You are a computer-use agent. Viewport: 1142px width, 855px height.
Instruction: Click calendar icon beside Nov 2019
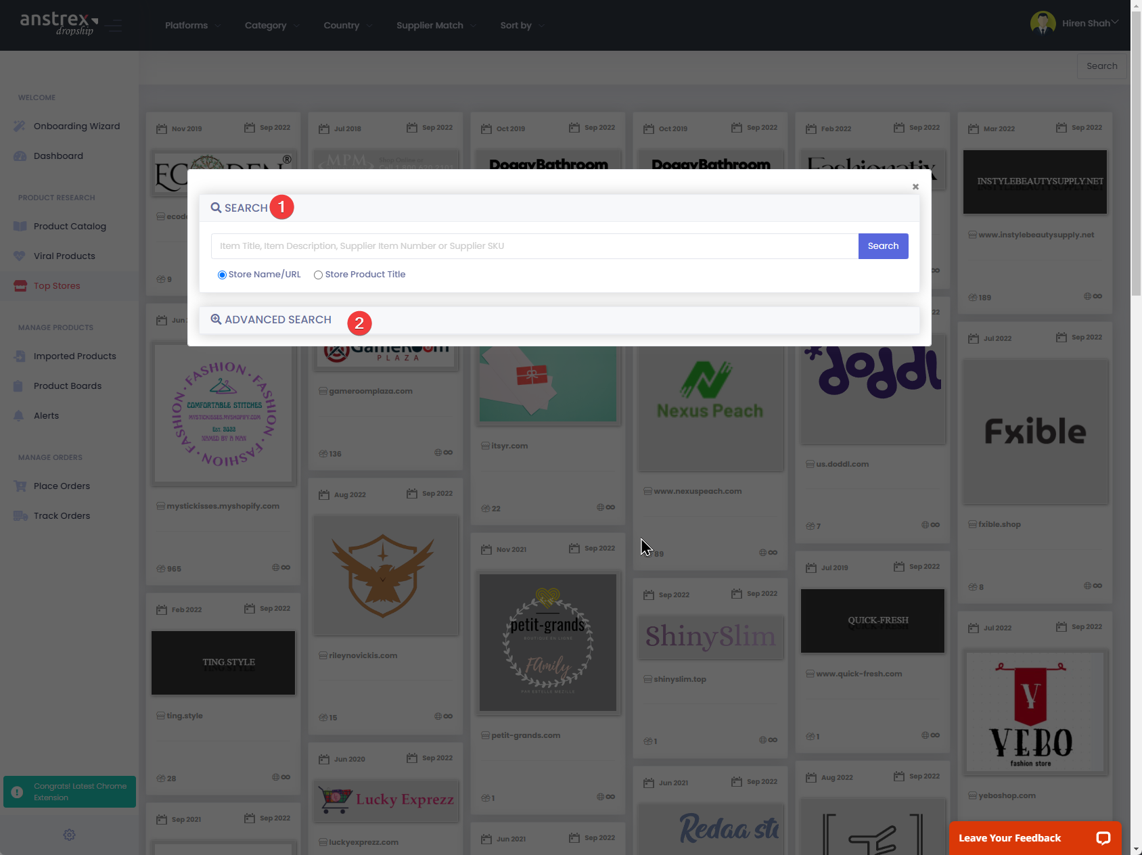(162, 129)
